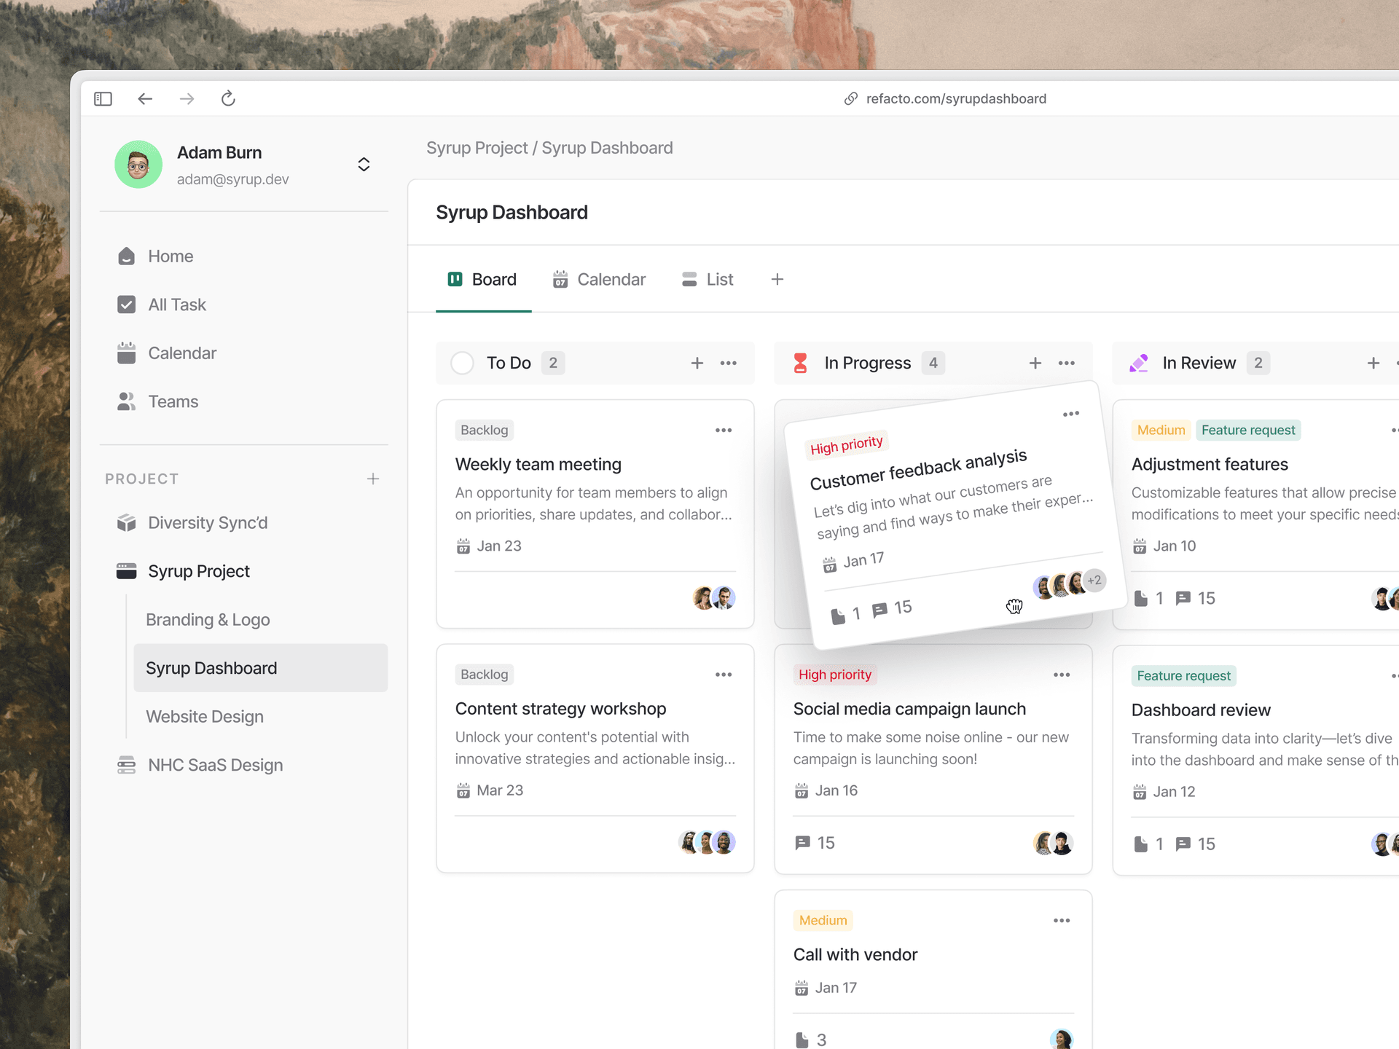The width and height of the screenshot is (1399, 1049).
Task: Expand the Adam Burn account switcher
Action: (364, 165)
